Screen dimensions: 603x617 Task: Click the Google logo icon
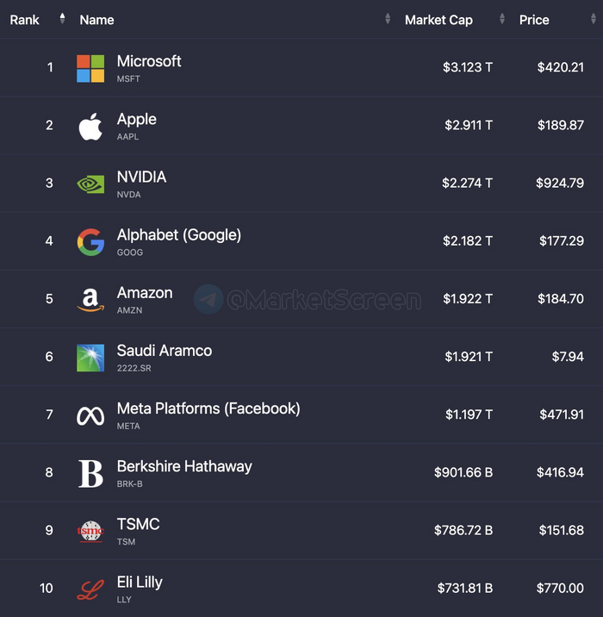[x=90, y=241]
